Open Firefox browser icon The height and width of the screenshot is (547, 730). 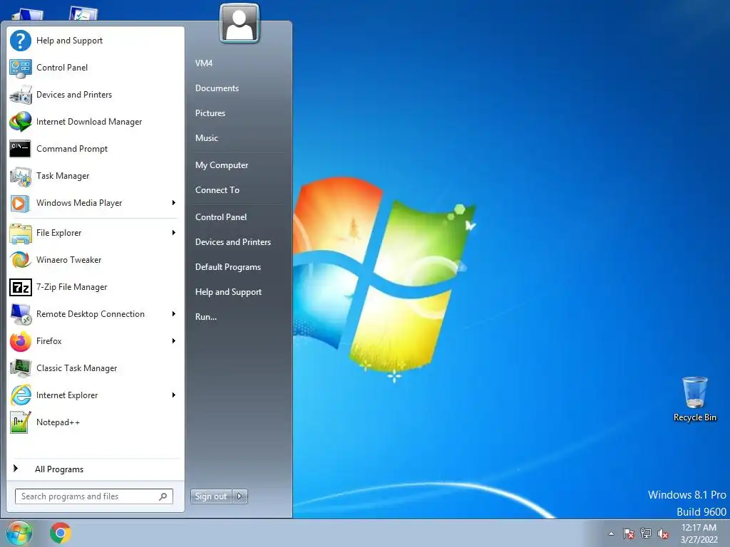point(21,341)
